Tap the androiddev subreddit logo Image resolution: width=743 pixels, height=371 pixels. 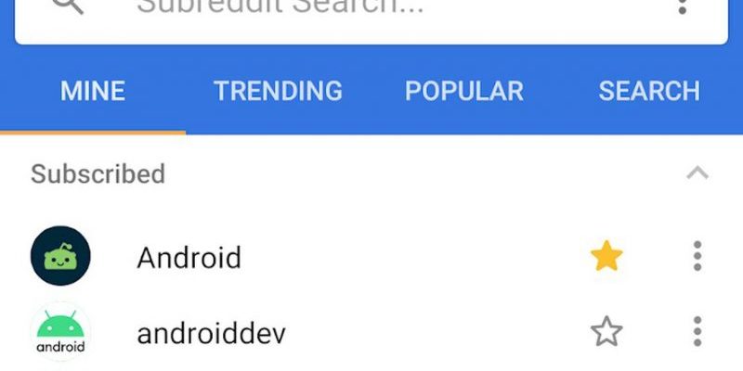tap(60, 331)
